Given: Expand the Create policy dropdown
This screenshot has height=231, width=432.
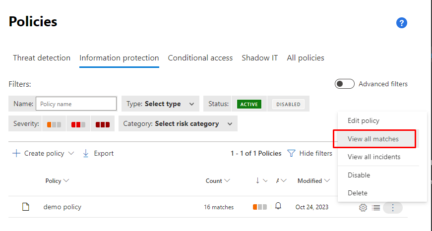Looking at the screenshot, I should (71, 154).
